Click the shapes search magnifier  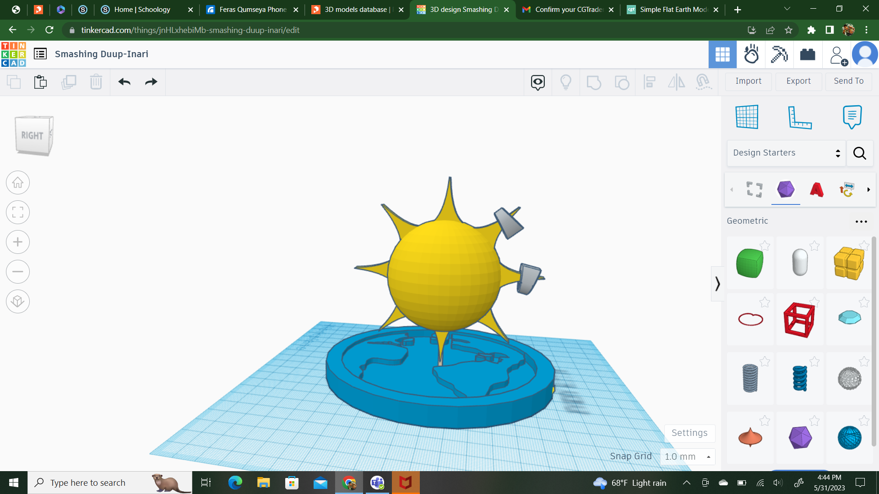coord(860,153)
